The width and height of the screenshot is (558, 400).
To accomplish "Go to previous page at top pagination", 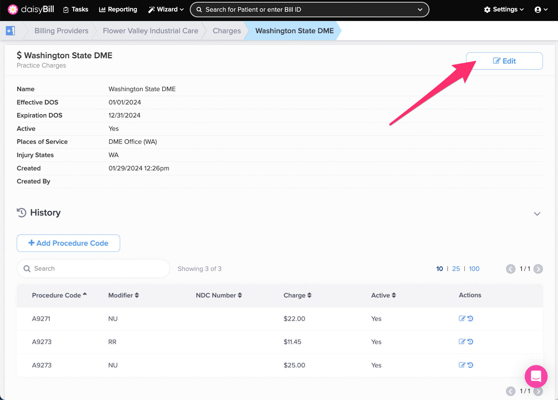I will (511, 269).
